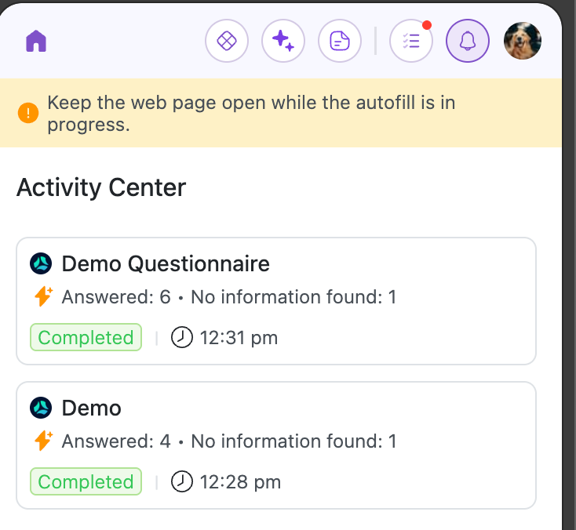Viewport: 576px width, 530px height.
Task: Click the orange warning icon in banner
Action: tap(28, 114)
